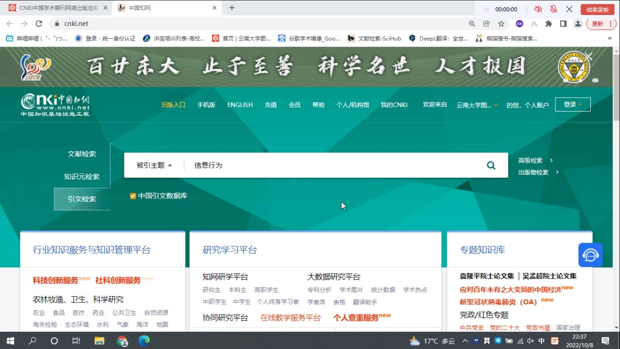Open File Explorer from the taskbar
Viewport: 620px width, 349px height.
(99, 341)
